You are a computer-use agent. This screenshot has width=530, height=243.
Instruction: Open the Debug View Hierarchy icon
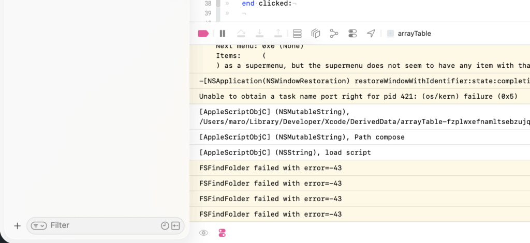pos(316,34)
